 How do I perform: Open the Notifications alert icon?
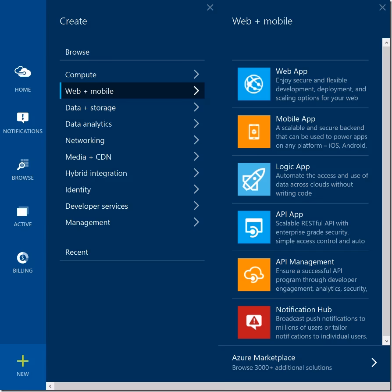click(x=23, y=118)
